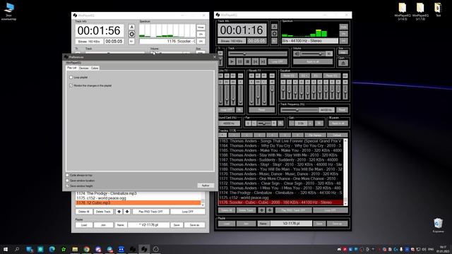Screen dimensions: 452x254
Task: Move track down arrow in dark player
Action: pyautogui.click(x=270, y=210)
